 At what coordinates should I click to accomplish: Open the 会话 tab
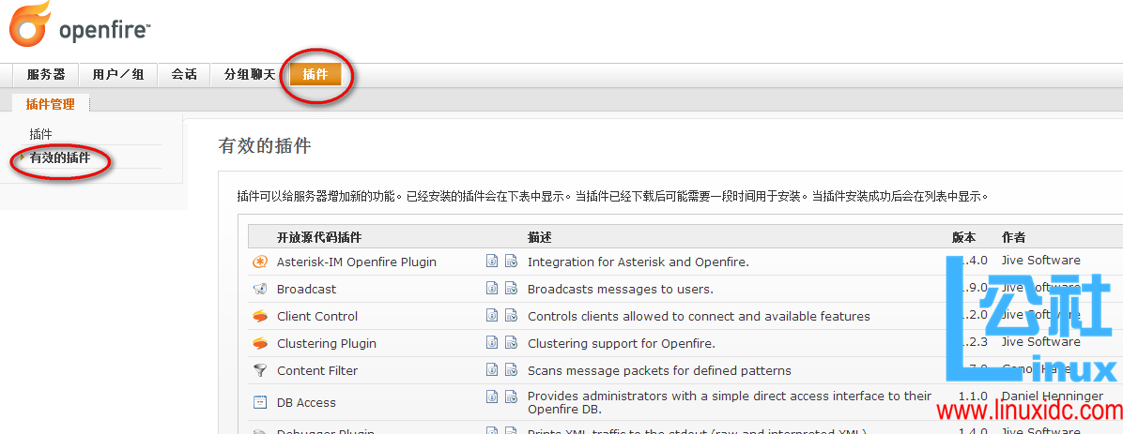[x=184, y=74]
